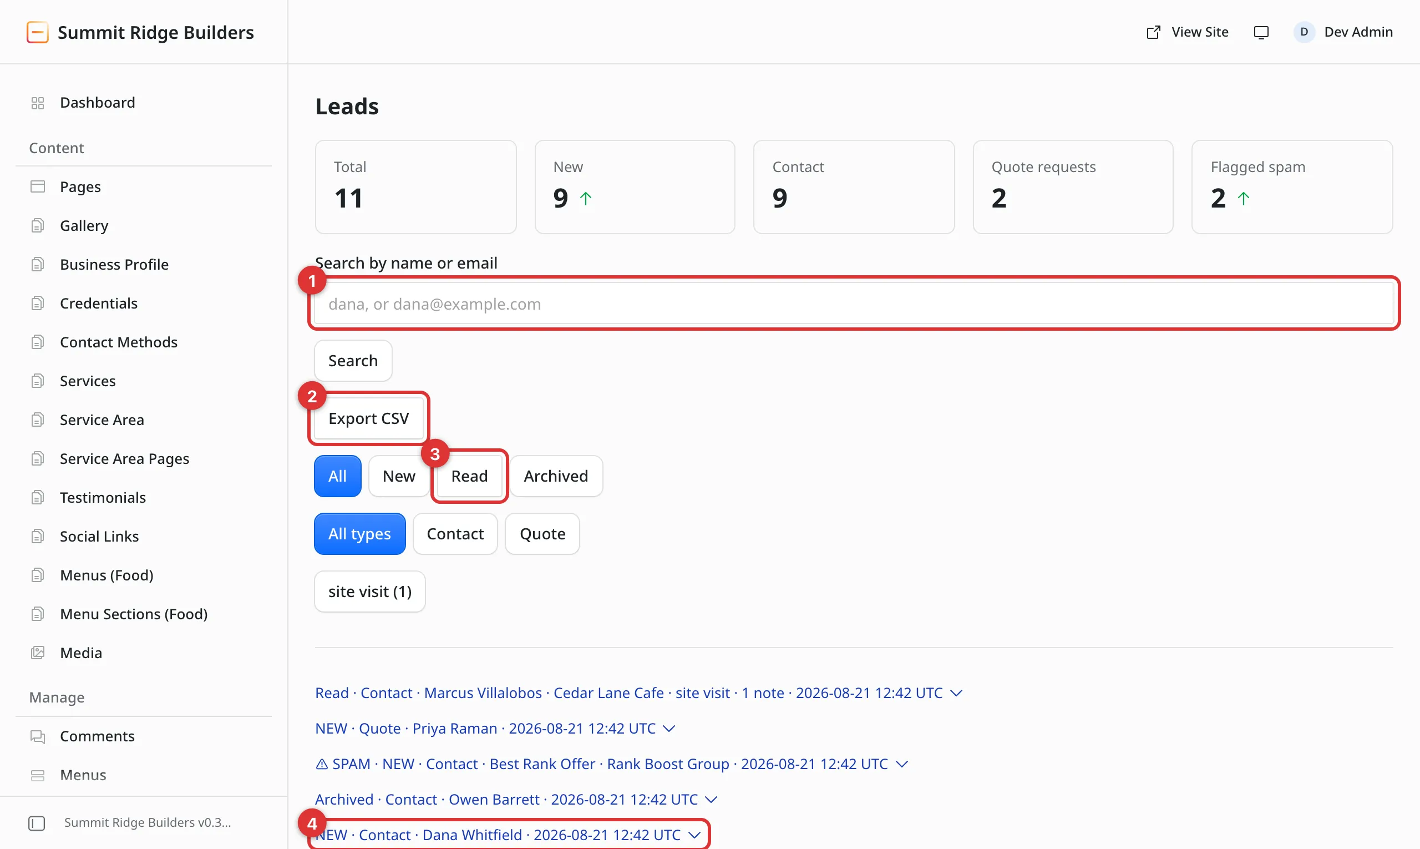The width and height of the screenshot is (1420, 849).
Task: Click the View Site external link icon
Action: coord(1154,32)
